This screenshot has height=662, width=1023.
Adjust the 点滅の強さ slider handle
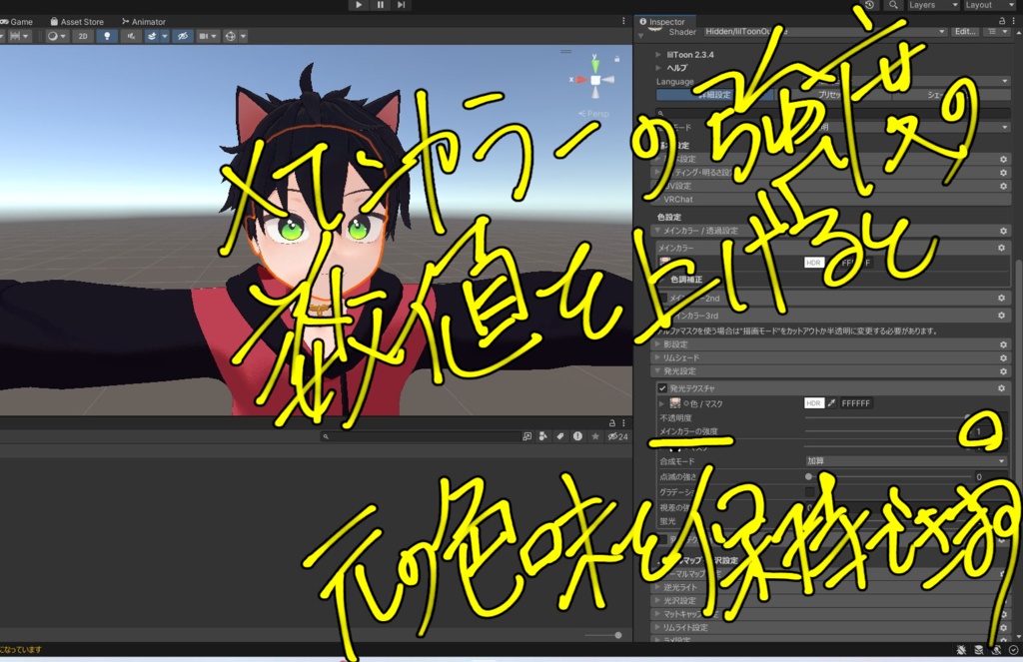809,476
